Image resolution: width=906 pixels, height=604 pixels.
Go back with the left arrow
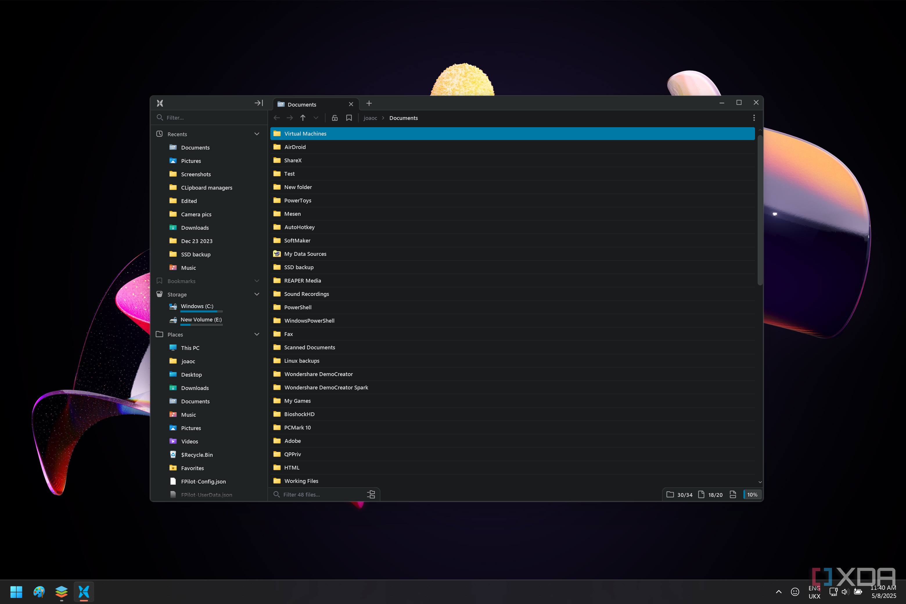(276, 118)
